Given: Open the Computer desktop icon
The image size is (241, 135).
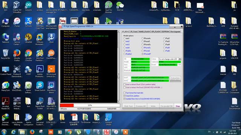Looking at the screenshot, I should pyautogui.click(x=6, y=22).
